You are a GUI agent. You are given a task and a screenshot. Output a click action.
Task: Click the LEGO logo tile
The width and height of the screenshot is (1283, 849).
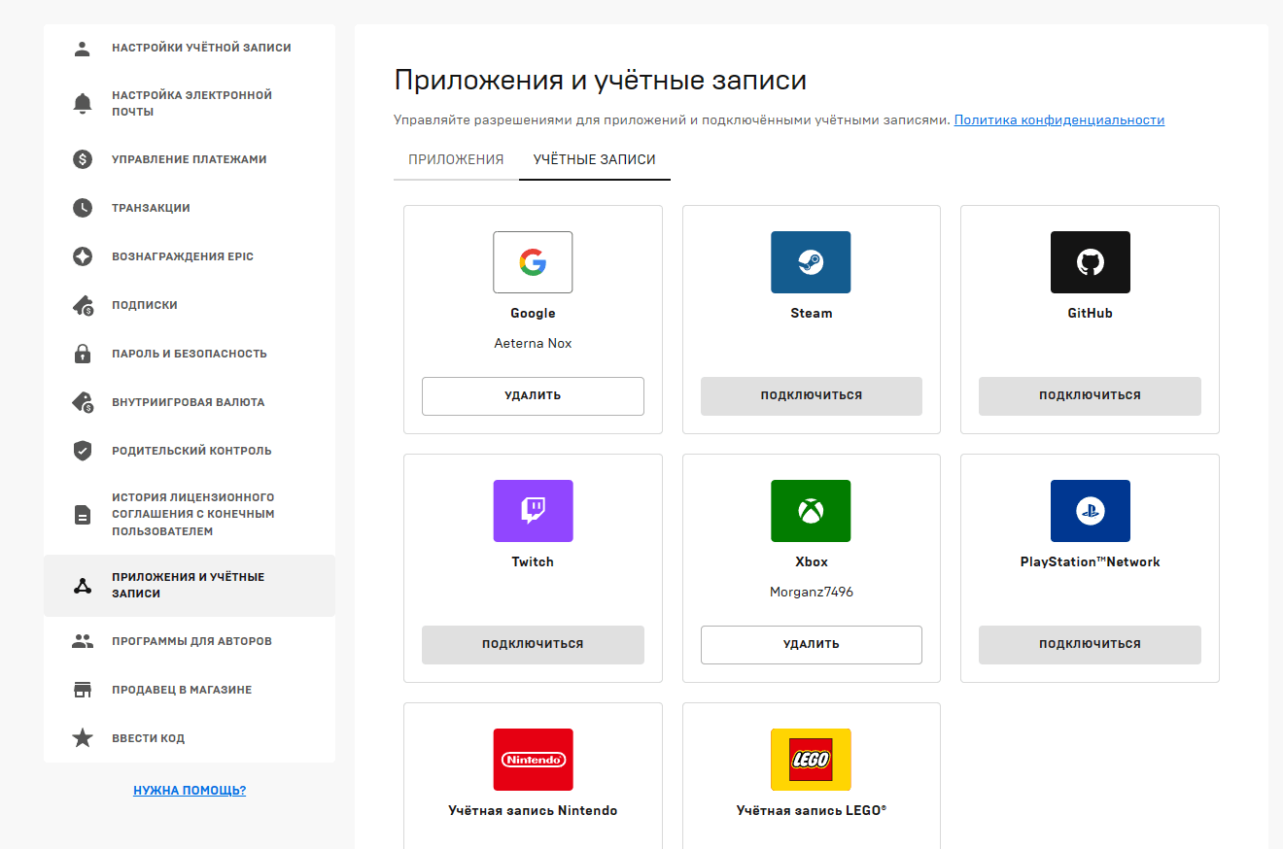[x=811, y=760]
